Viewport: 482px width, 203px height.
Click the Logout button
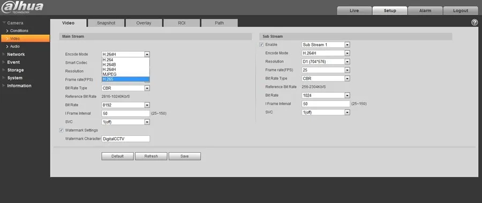(x=461, y=11)
